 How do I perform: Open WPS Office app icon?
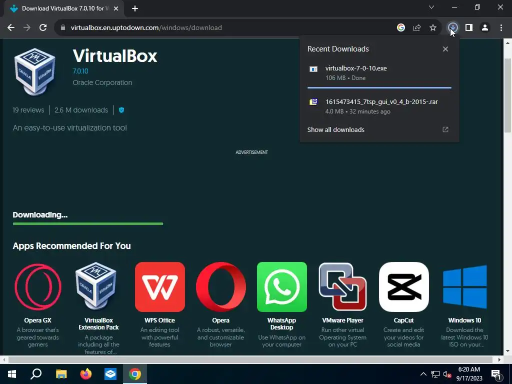(x=159, y=286)
